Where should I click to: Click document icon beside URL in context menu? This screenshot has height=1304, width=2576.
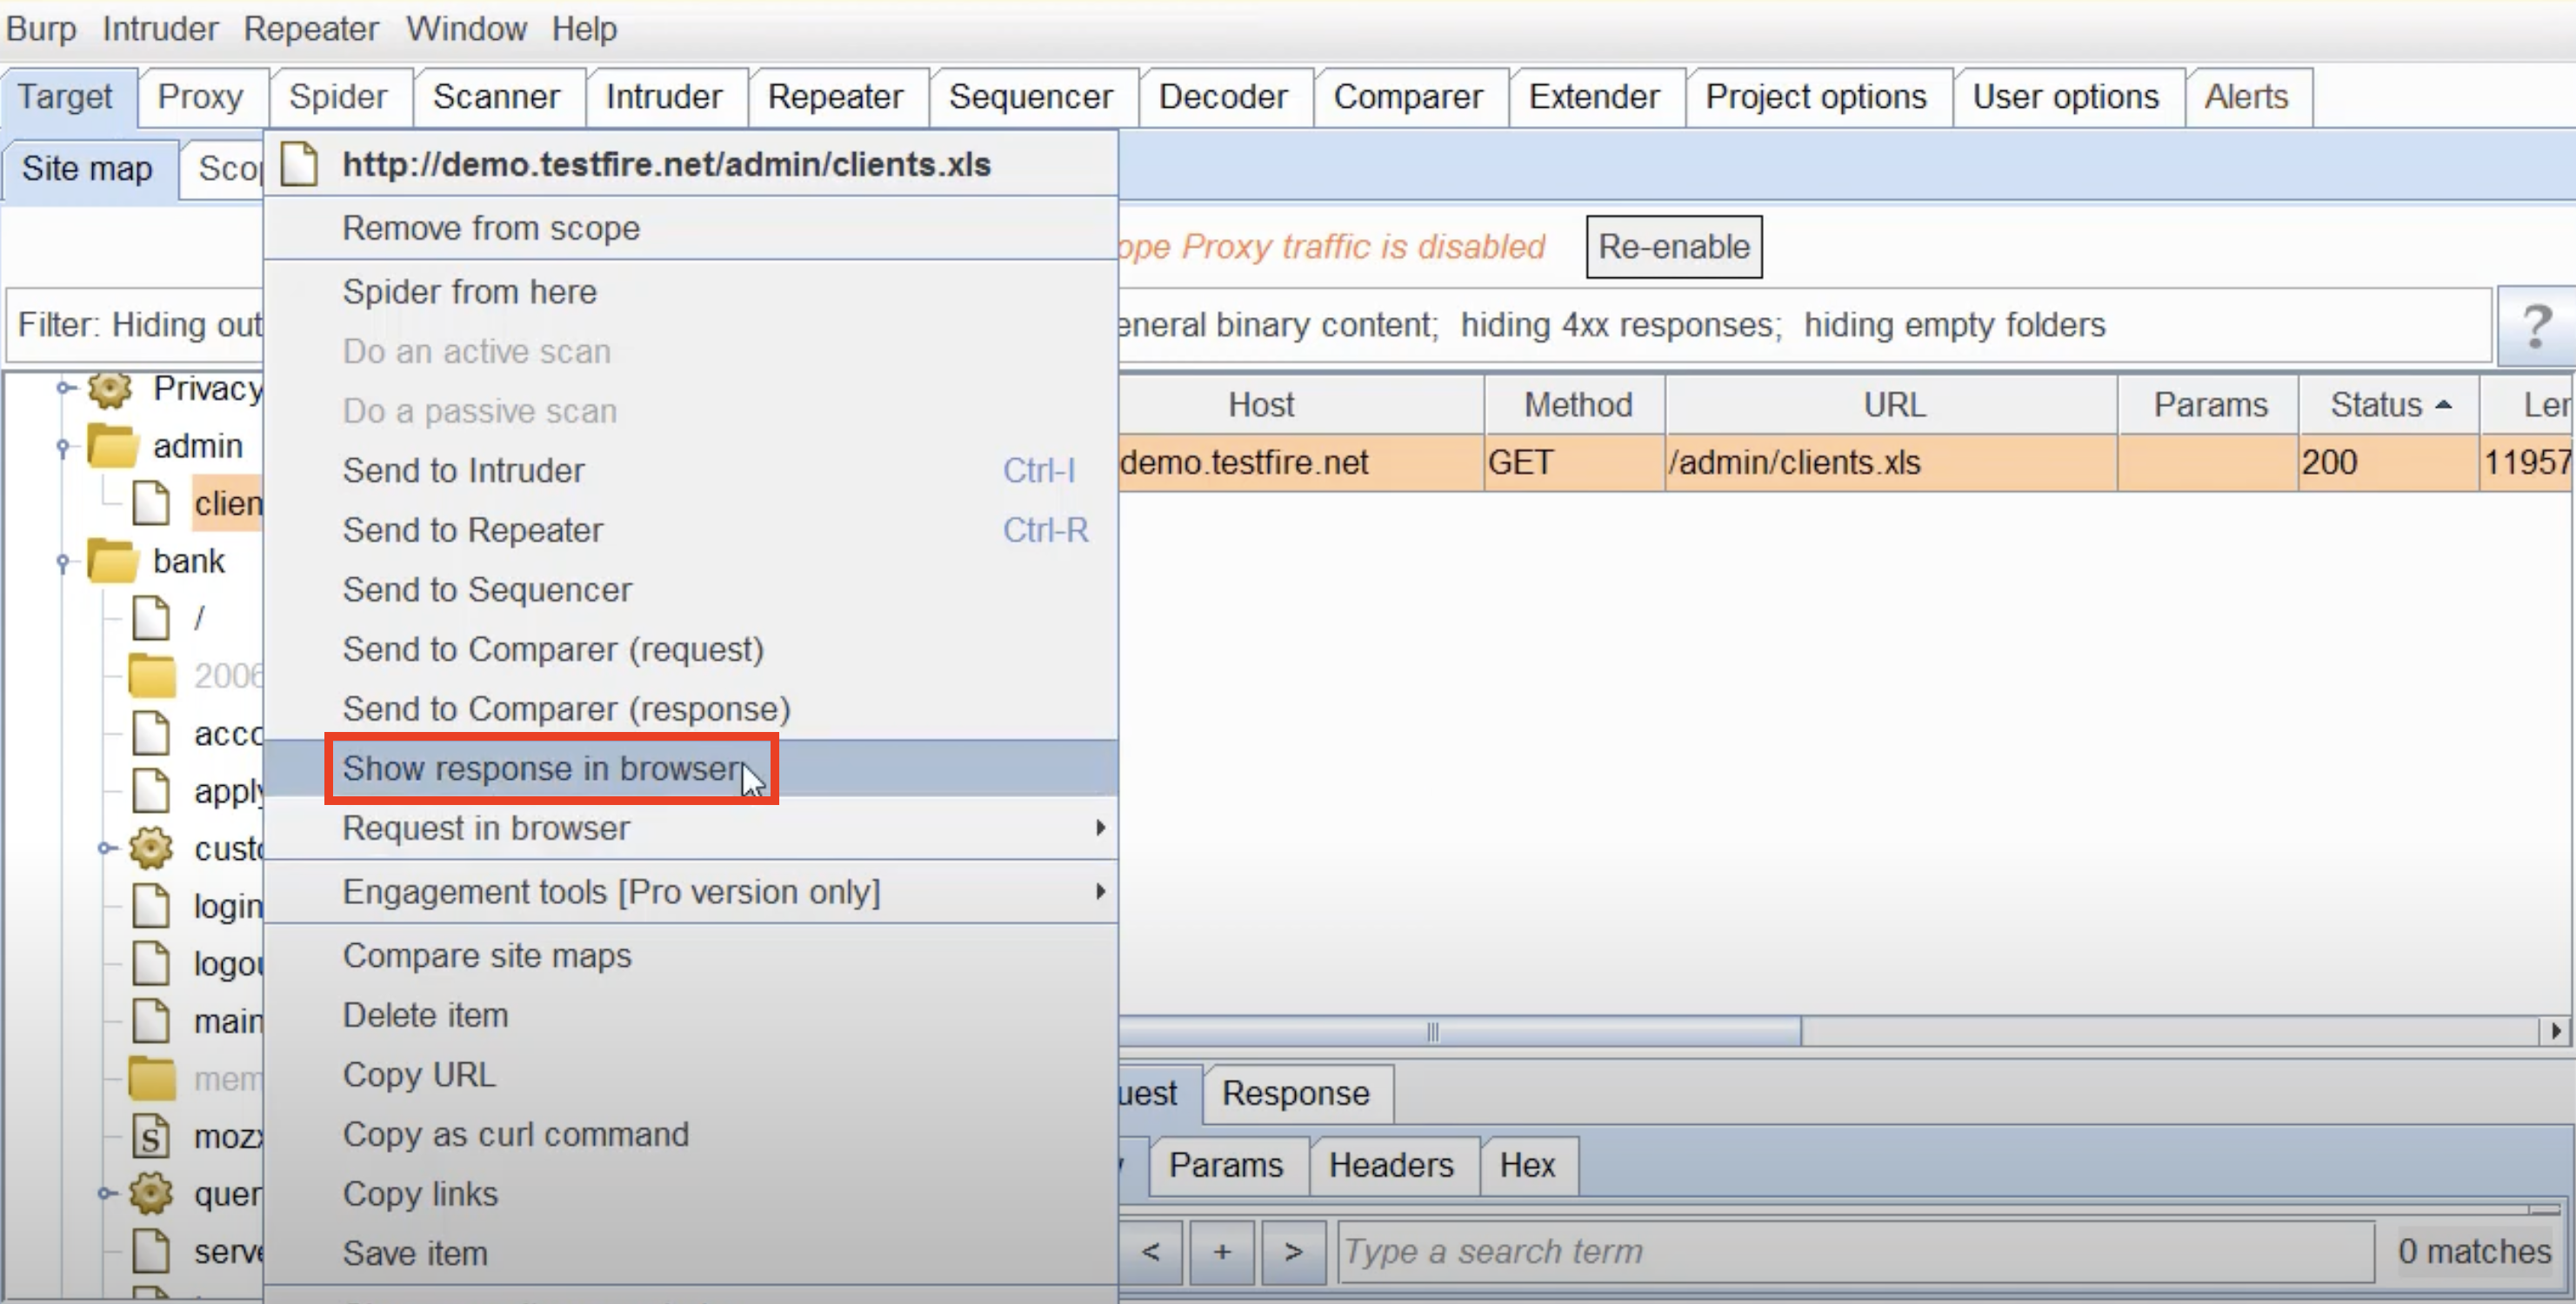click(299, 164)
